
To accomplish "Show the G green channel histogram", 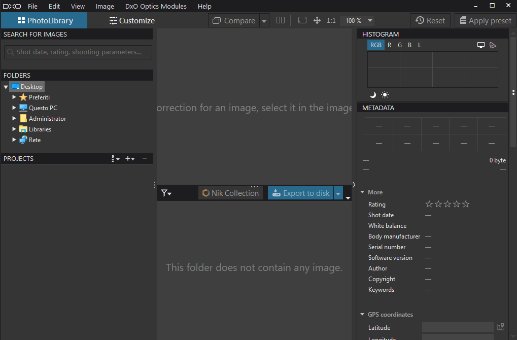I will [400, 45].
